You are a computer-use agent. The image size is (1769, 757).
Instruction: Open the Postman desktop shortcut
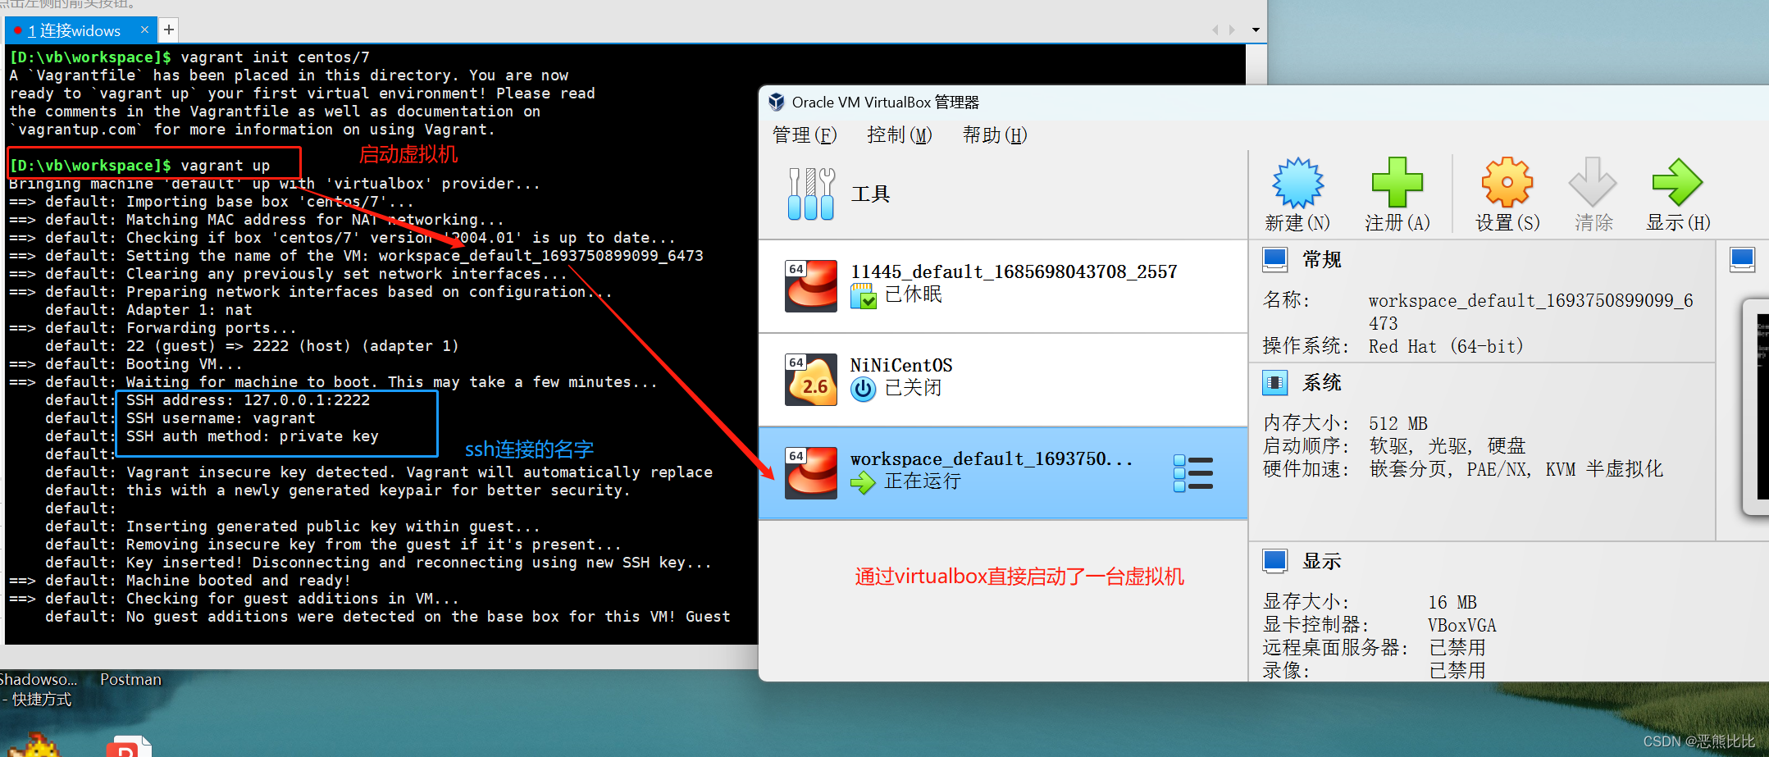[x=130, y=680]
